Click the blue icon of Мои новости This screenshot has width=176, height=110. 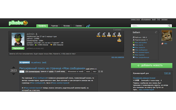[134, 47]
